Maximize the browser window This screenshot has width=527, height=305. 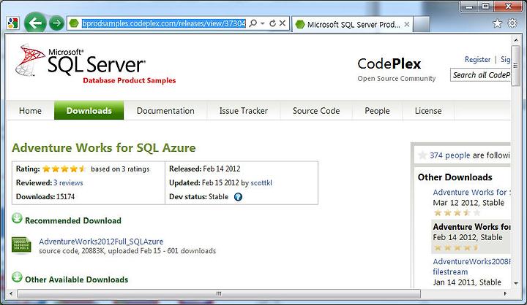point(486,7)
